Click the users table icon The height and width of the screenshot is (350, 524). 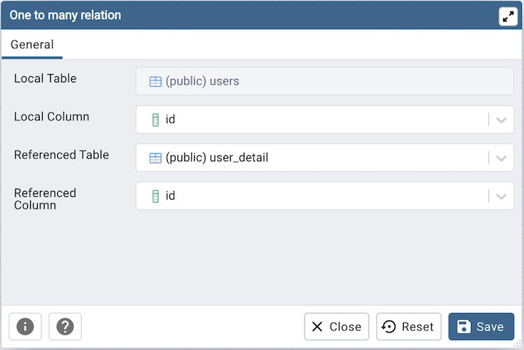[155, 82]
